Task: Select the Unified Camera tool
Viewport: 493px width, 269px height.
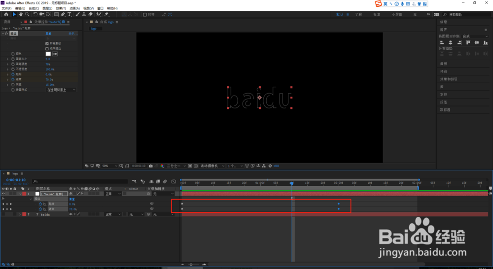Action: (41, 14)
